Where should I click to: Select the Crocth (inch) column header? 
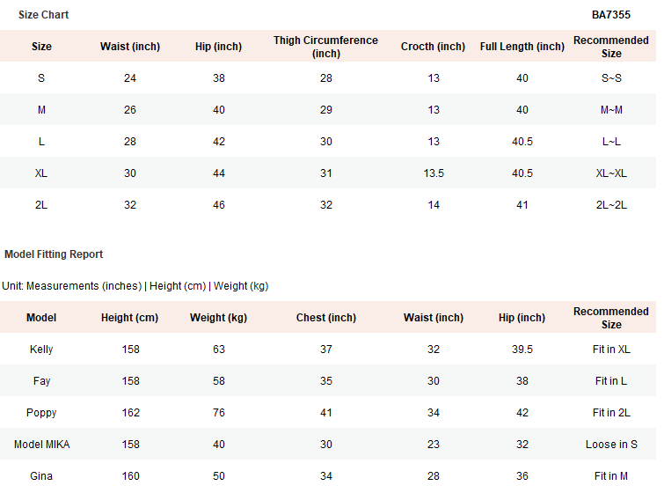(x=433, y=47)
